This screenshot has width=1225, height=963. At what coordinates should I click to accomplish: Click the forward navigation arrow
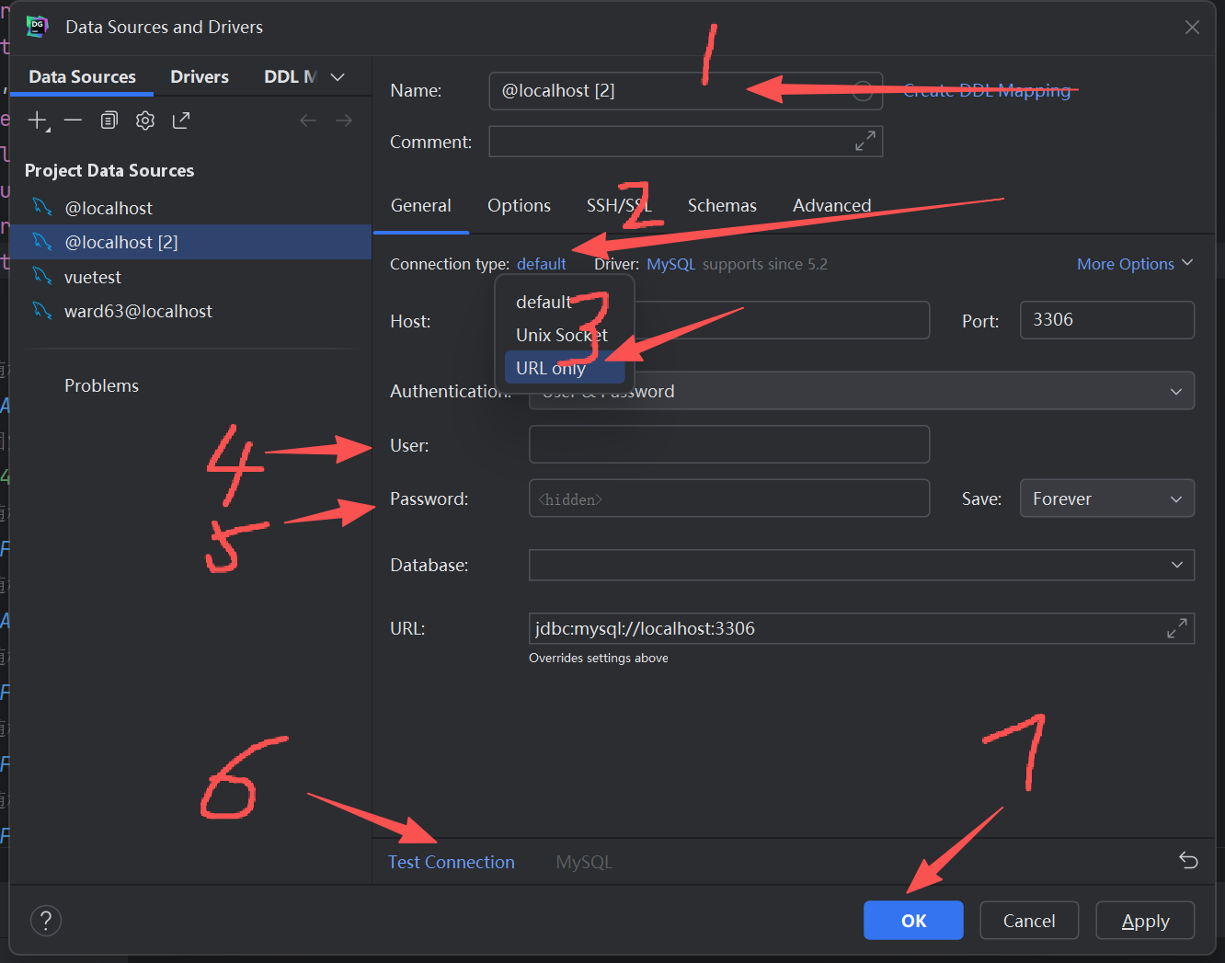coord(344,120)
